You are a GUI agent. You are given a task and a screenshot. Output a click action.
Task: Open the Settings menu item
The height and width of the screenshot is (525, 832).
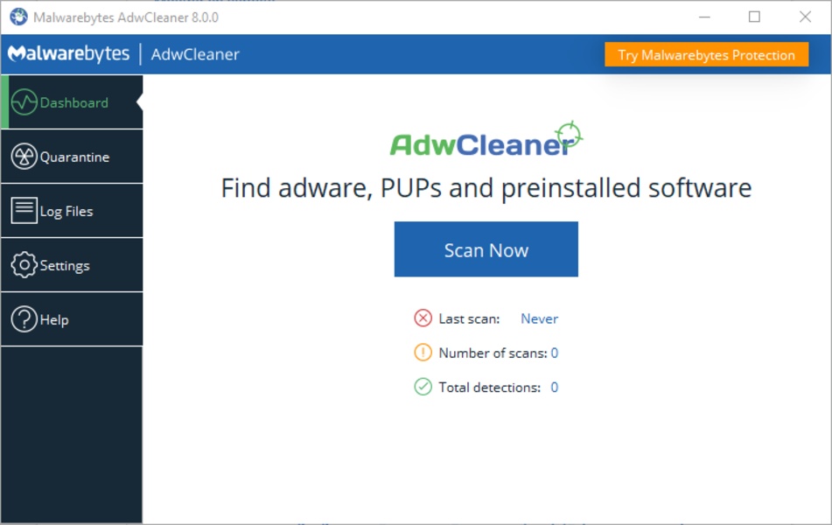point(72,265)
